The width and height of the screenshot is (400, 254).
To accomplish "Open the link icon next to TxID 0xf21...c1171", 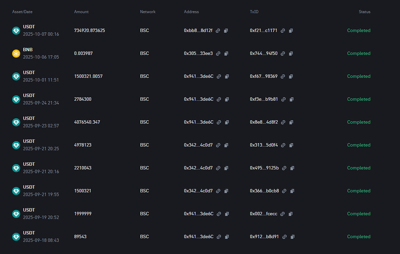I will 283,31.
